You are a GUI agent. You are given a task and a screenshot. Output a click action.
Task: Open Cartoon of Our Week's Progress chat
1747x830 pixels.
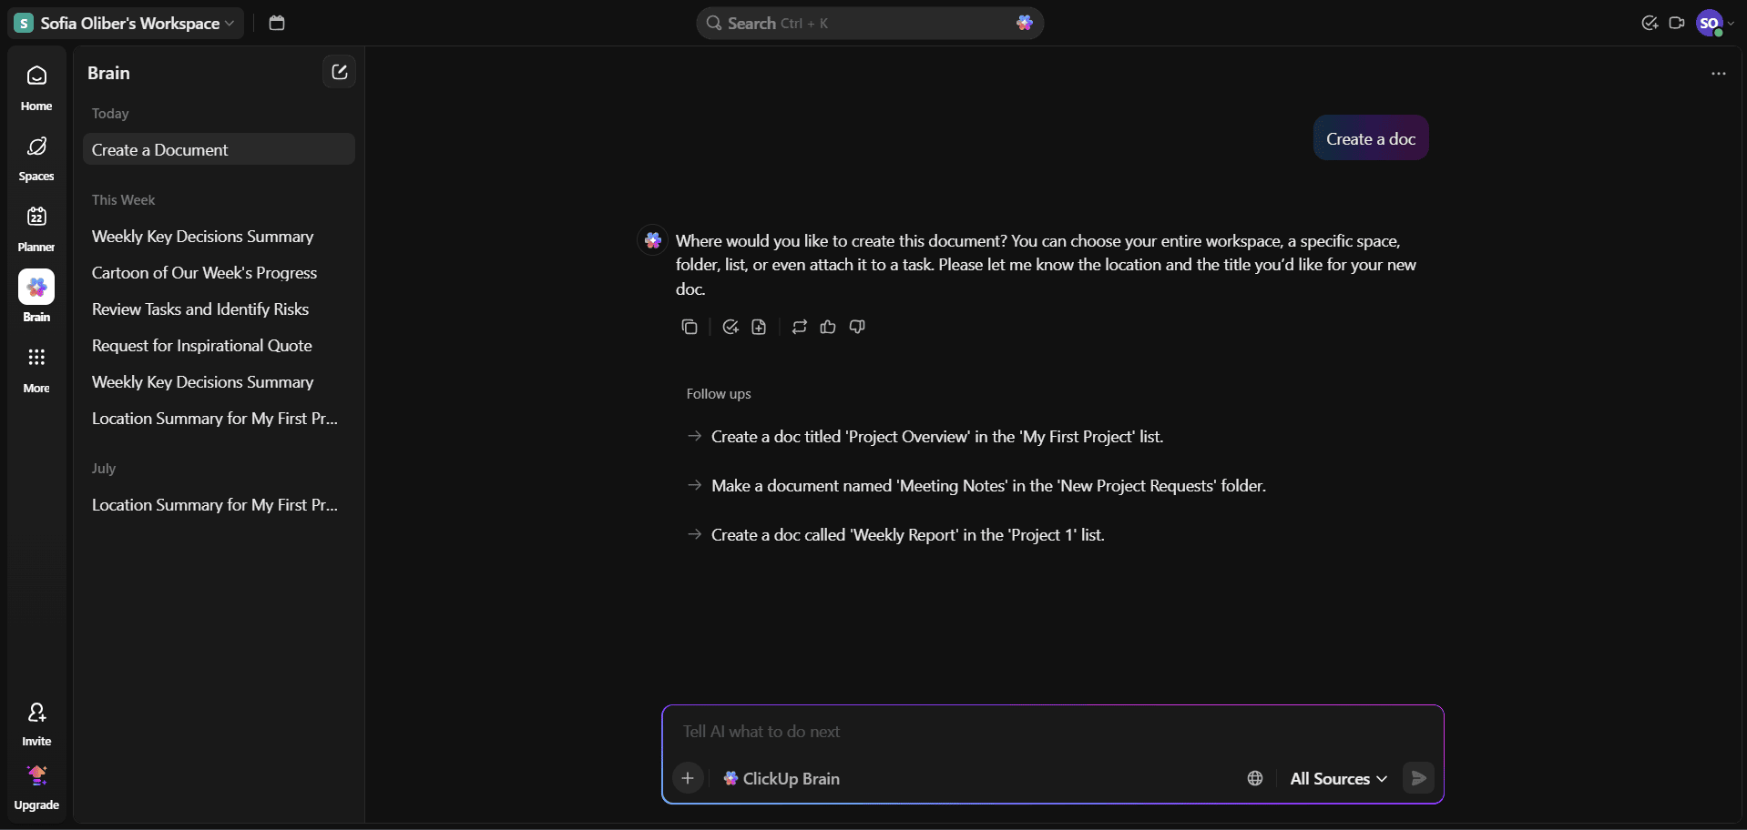point(204,273)
